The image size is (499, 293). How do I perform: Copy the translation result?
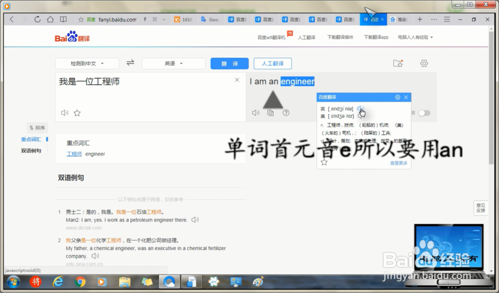click(270, 113)
